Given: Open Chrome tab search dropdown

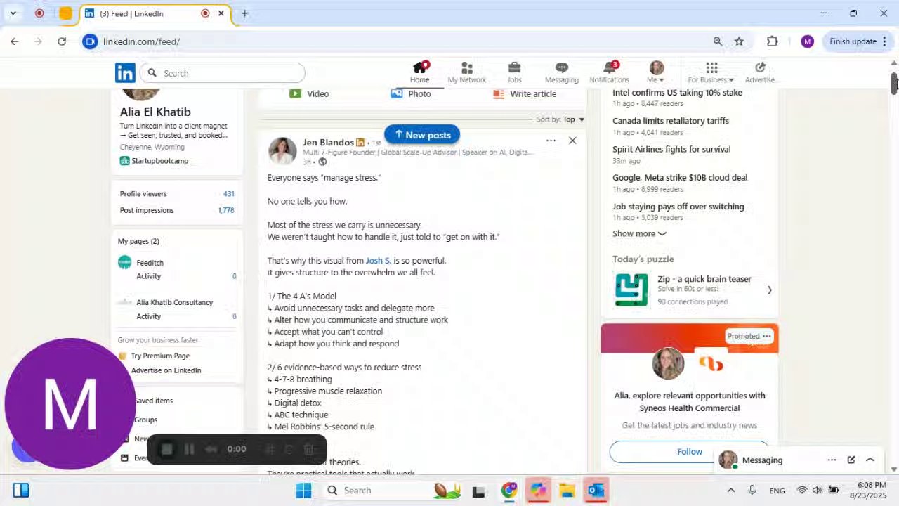Looking at the screenshot, I should coord(13,13).
